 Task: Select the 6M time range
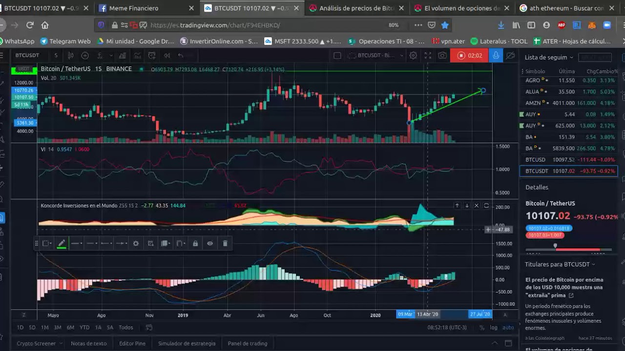point(70,328)
